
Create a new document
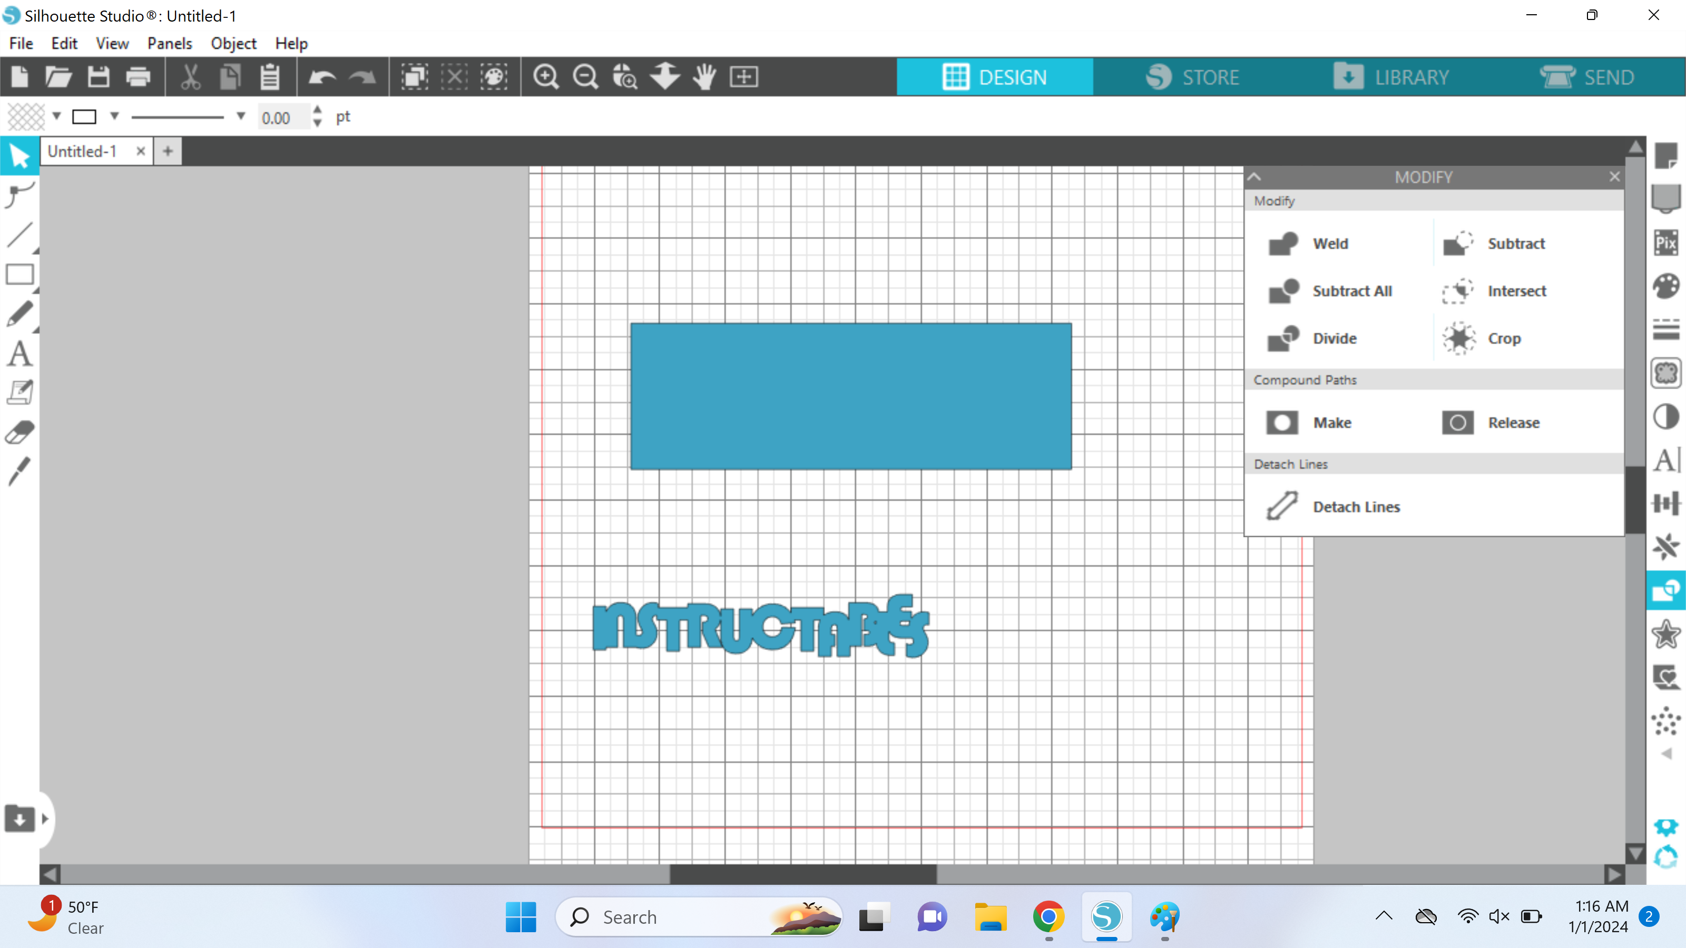tap(19, 76)
